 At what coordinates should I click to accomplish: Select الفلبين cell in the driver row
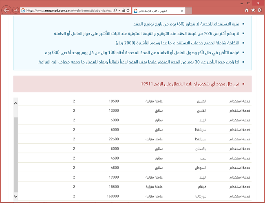[x=202, y=111]
